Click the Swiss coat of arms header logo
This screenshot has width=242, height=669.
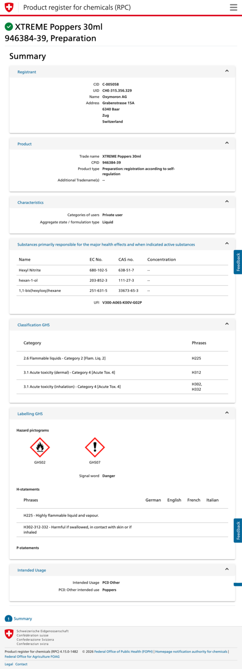click(9, 7)
